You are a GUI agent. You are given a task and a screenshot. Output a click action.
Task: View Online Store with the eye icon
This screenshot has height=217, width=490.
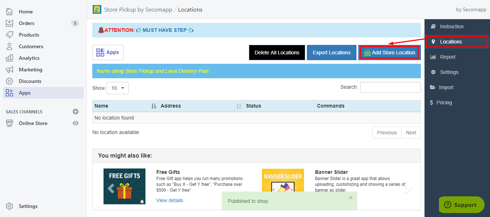pyautogui.click(x=76, y=123)
